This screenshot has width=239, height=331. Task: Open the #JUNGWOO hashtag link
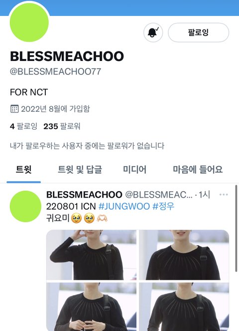(x=124, y=206)
